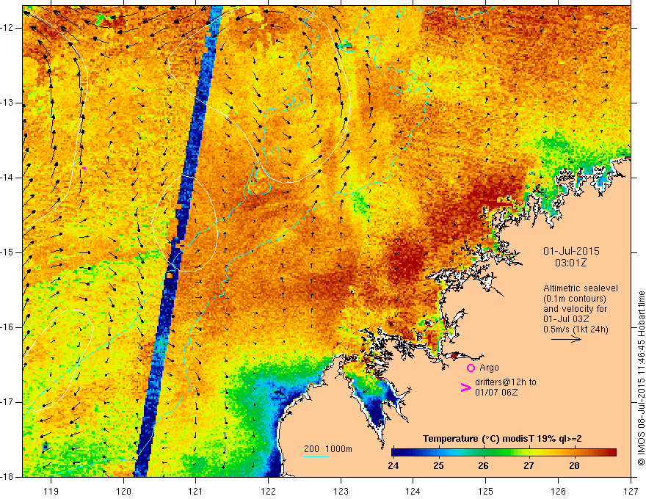Click the 'Temperature (°C) modisT 19% ql>=2' title
Screen dimensions: 646x499
tap(502, 439)
